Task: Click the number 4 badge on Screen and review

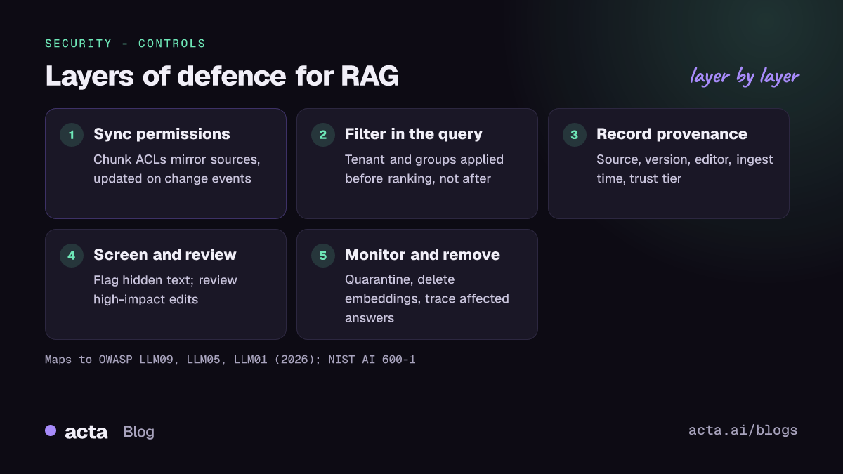Action: [x=71, y=256]
